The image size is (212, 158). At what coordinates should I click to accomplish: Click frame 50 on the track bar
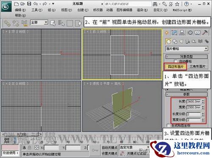click(x=81, y=142)
